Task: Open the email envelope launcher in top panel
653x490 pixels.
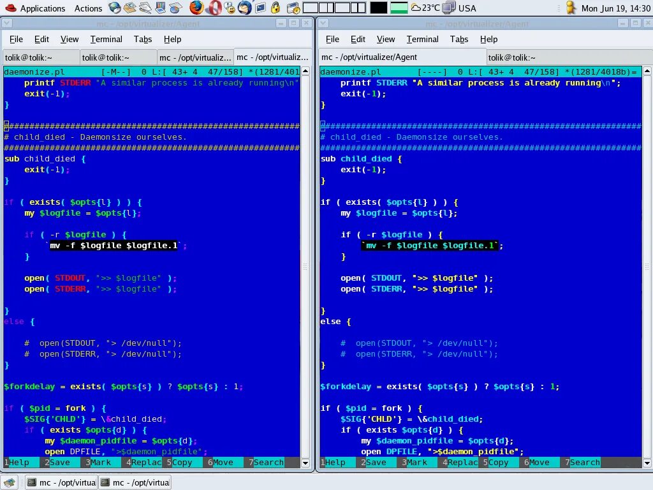Action: coord(130,8)
